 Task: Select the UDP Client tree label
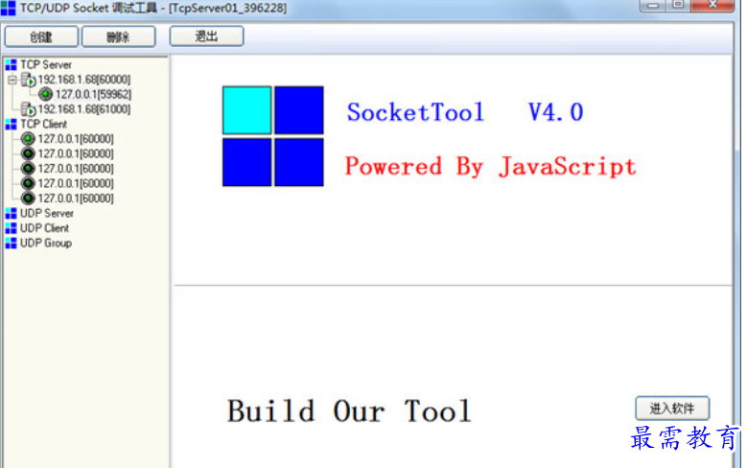tap(44, 228)
